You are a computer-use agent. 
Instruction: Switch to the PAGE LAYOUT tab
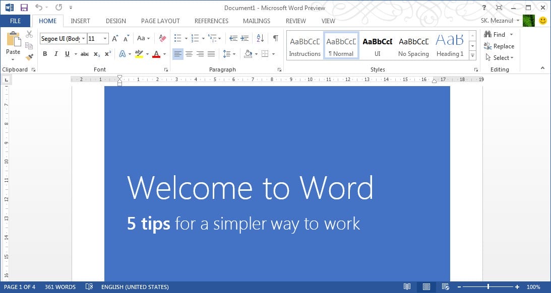point(160,21)
